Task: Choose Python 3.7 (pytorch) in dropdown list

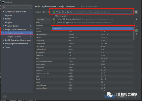Action: pyautogui.click(x=93, y=23)
